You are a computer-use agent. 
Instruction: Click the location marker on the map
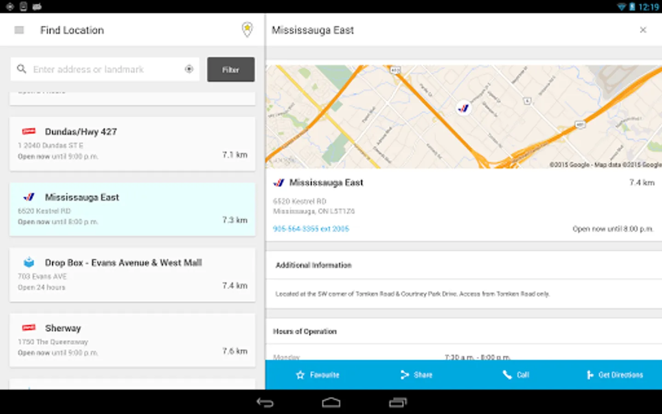(x=463, y=108)
